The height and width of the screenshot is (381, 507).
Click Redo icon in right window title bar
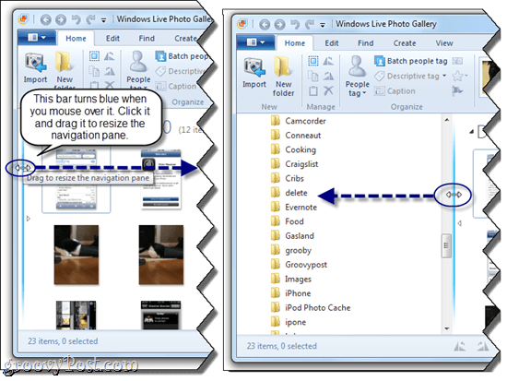[x=310, y=24]
